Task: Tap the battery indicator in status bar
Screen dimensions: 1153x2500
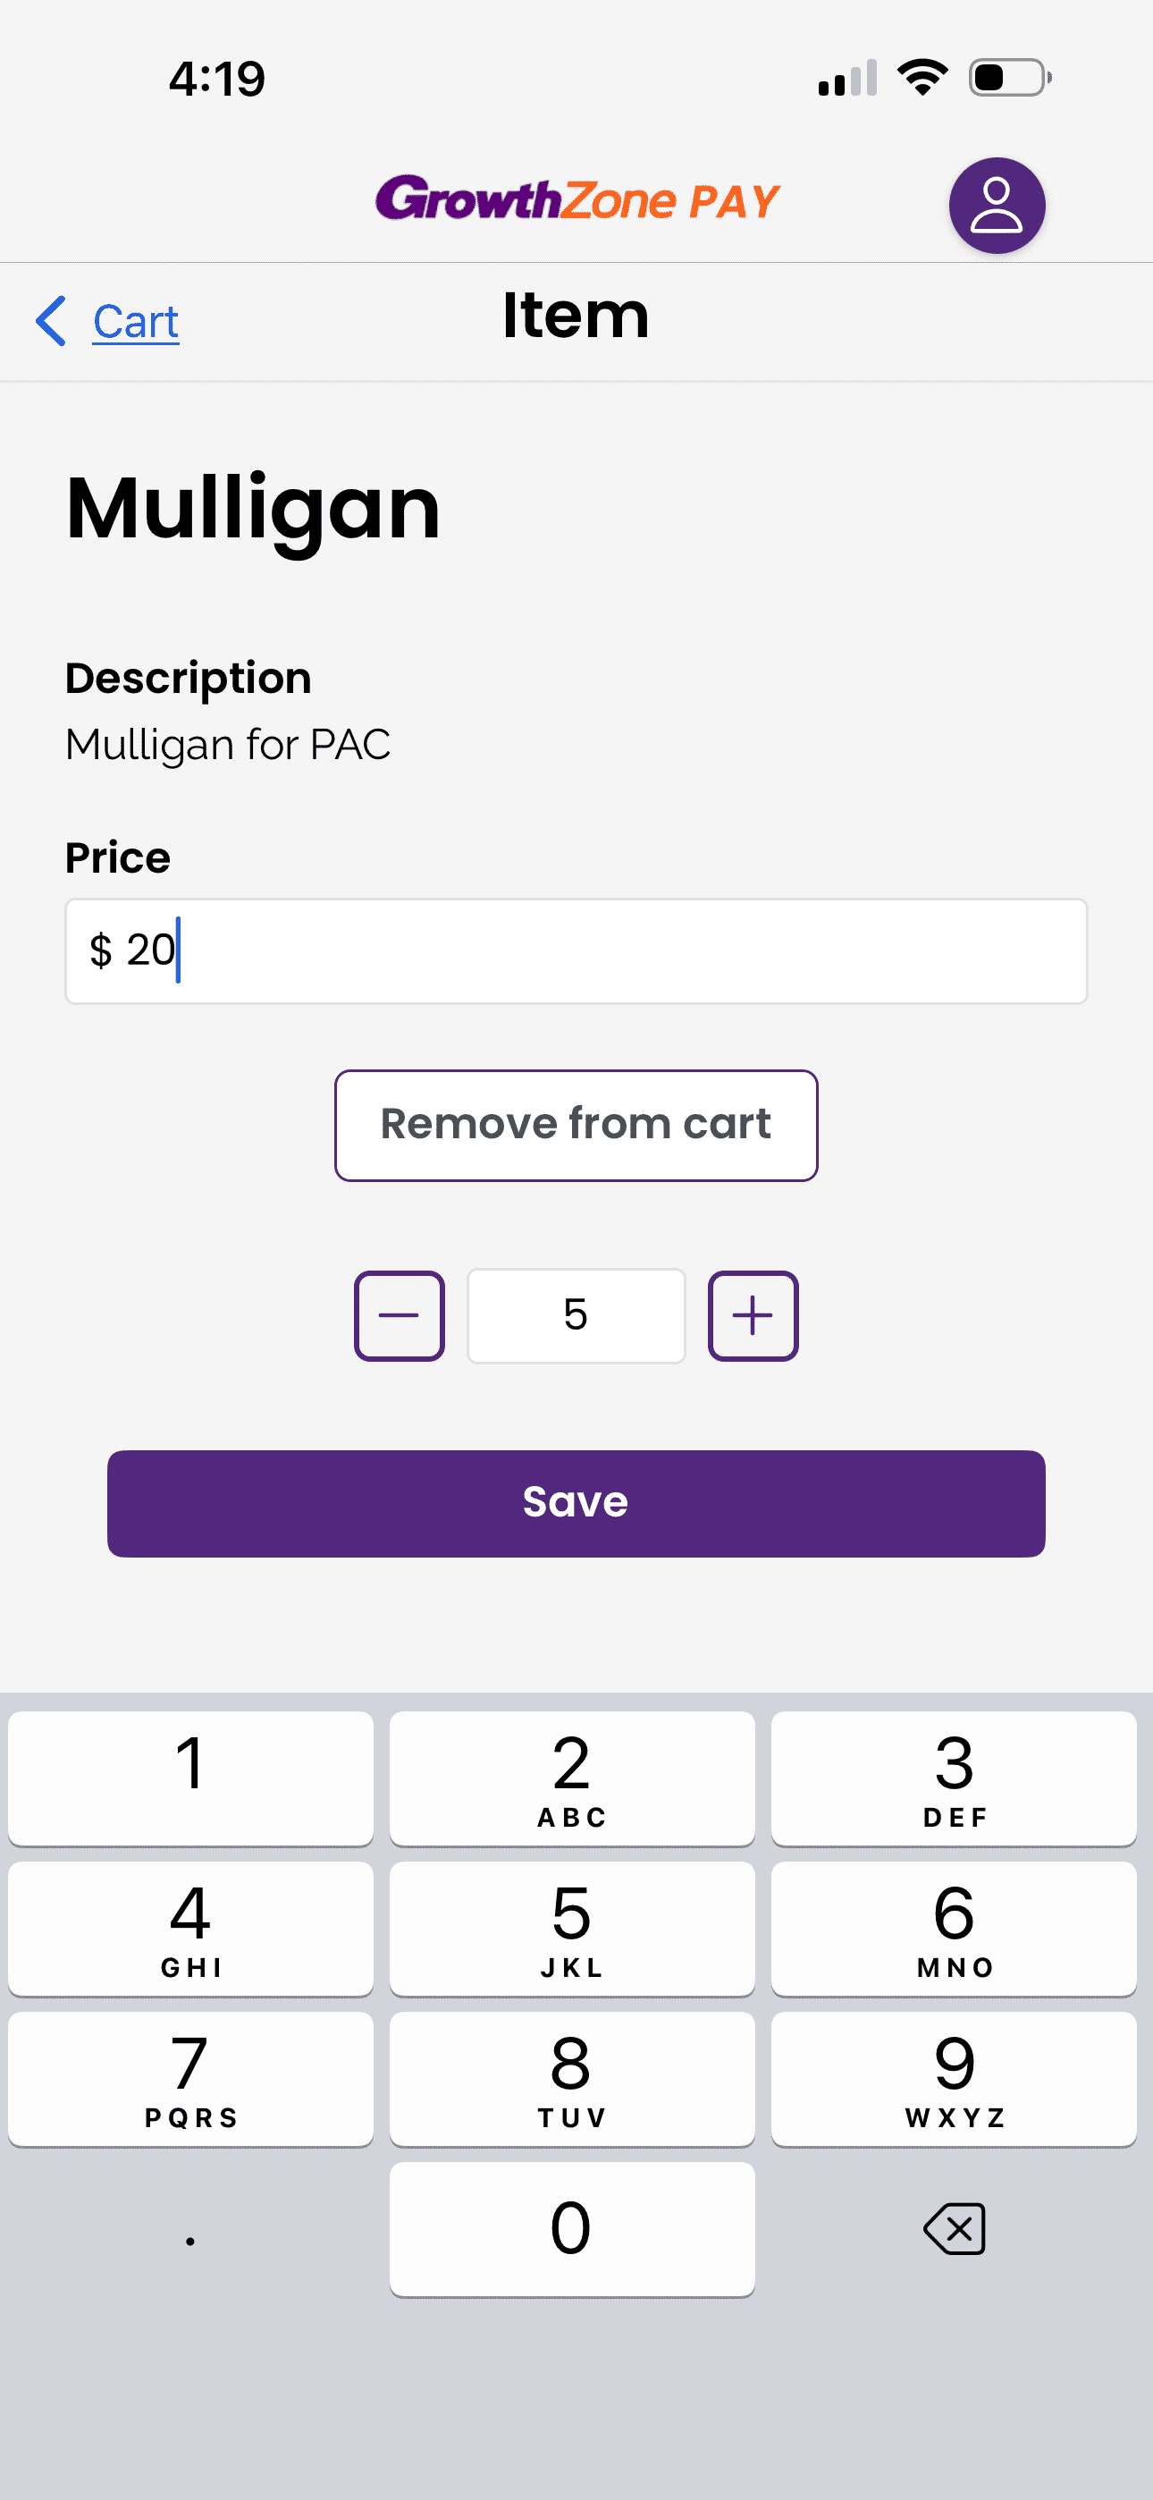Action: (1008, 78)
